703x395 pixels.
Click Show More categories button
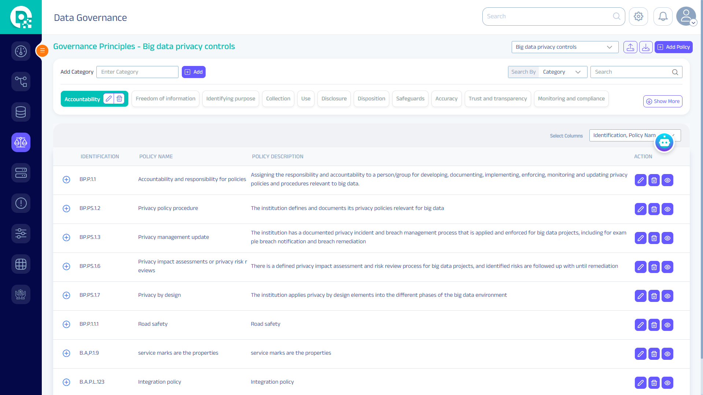[662, 101]
